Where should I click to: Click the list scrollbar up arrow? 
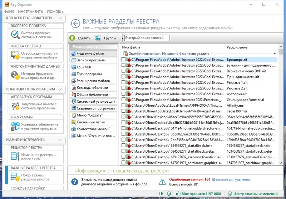281,47
